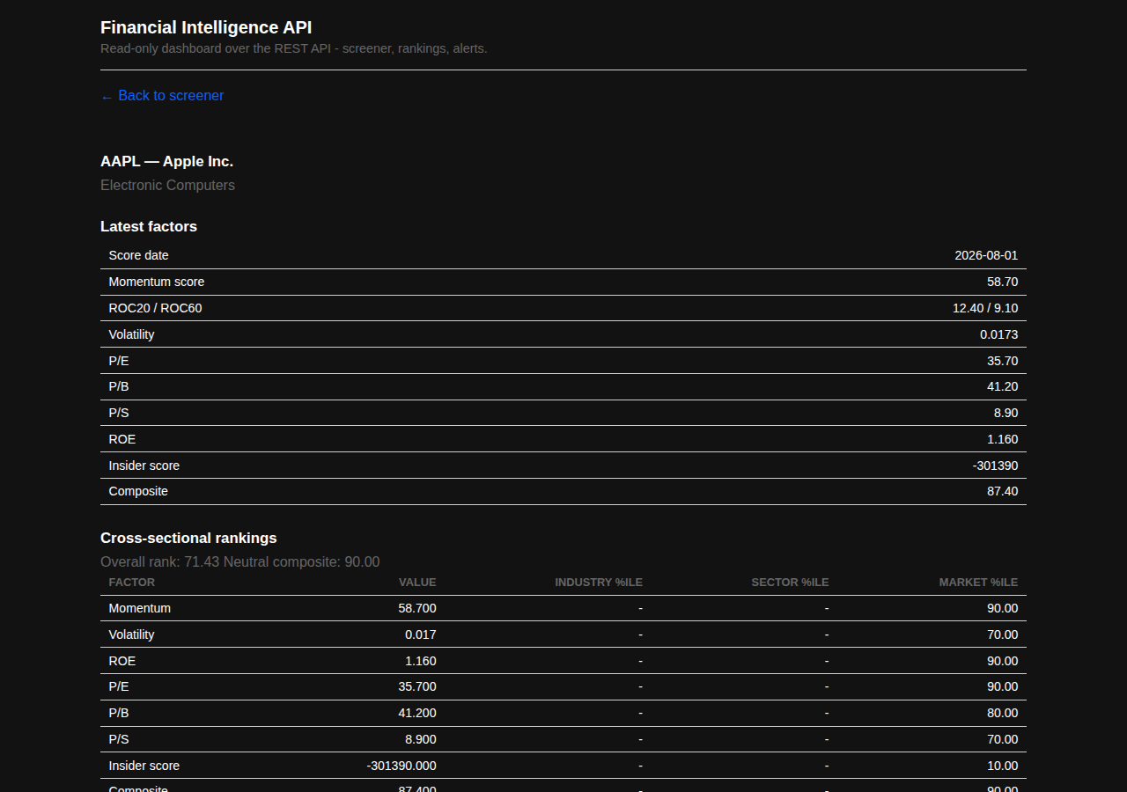Click the 'MARKET %ILE' column header

(x=978, y=583)
